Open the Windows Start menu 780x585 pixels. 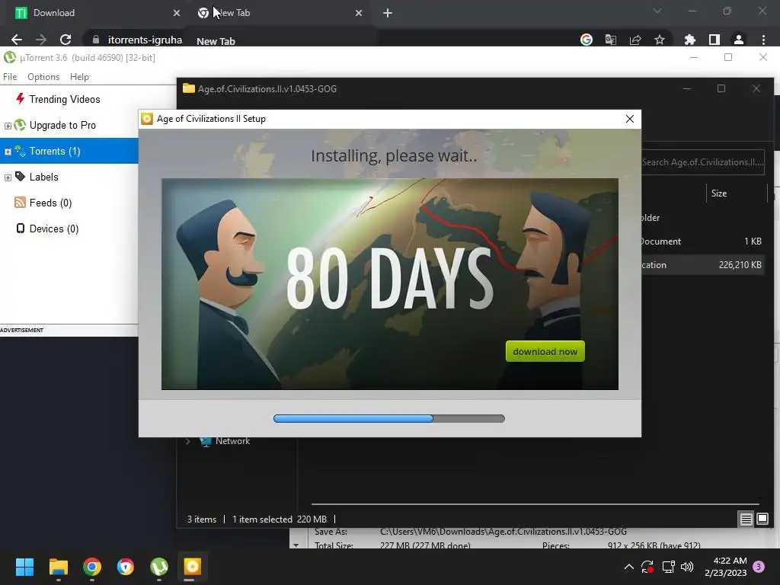pos(24,567)
